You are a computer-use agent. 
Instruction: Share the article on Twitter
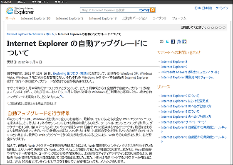[x=167, y=41]
